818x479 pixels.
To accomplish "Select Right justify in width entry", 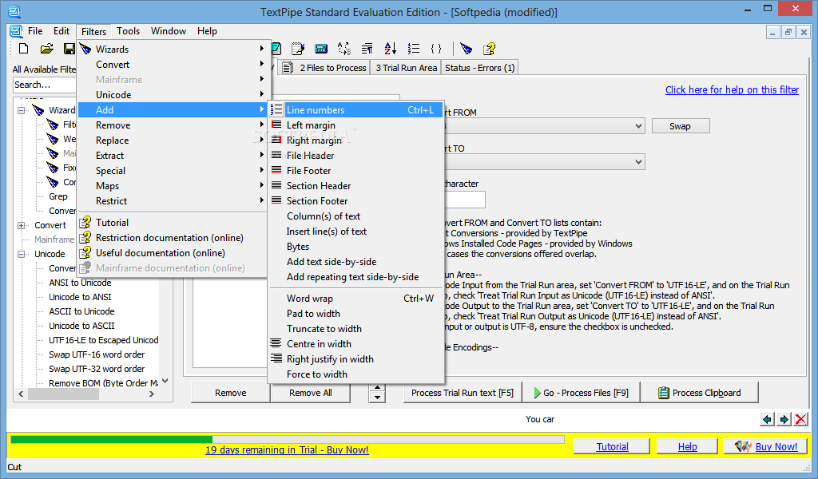I will pyautogui.click(x=356, y=359).
